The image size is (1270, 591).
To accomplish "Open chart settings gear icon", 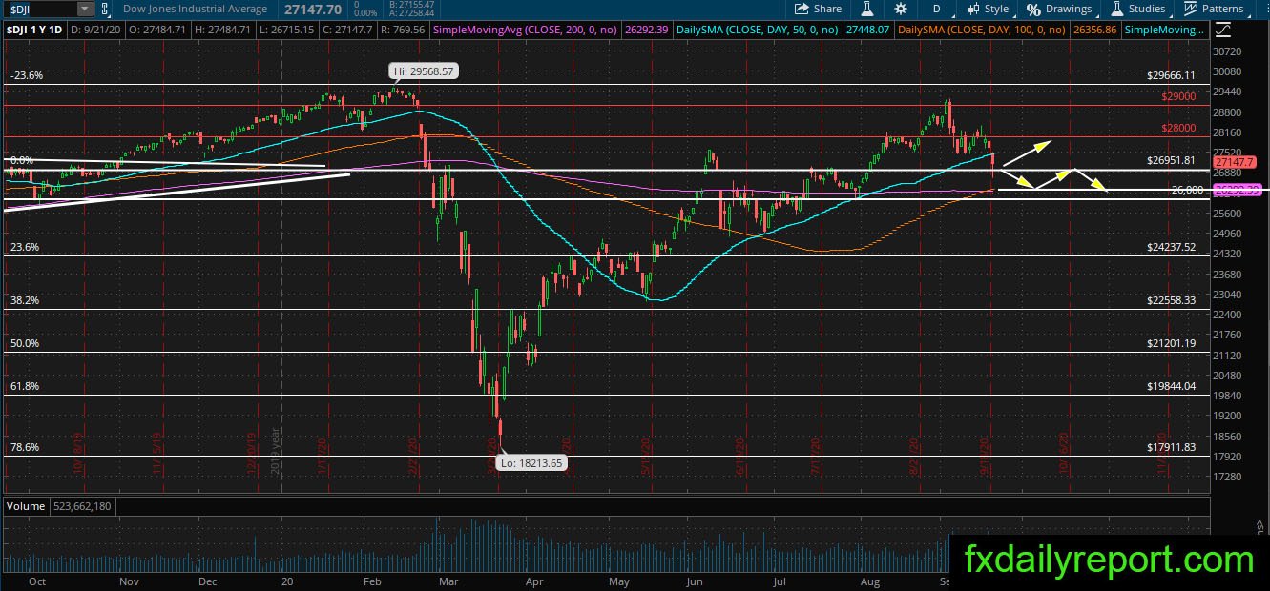I will (x=901, y=9).
